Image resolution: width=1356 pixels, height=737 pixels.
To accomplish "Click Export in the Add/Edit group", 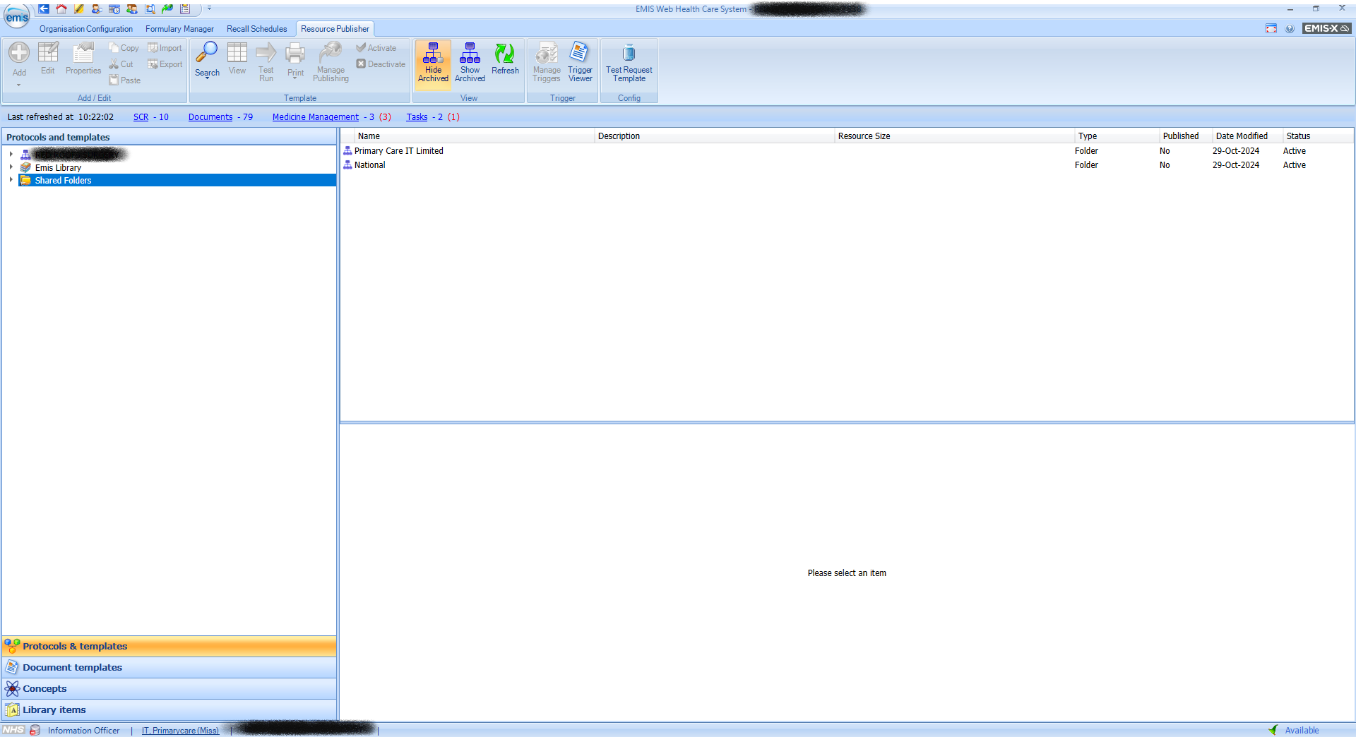I will [x=165, y=64].
